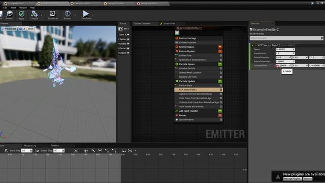Viewport: 325px width, 183px height.
Task: Add module to Particle Update with plus
Action: coord(220,81)
